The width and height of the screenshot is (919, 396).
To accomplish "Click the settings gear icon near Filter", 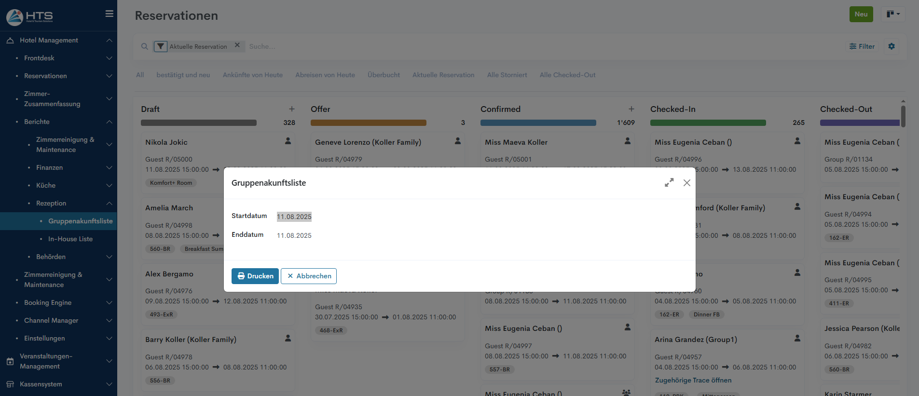I will [892, 46].
